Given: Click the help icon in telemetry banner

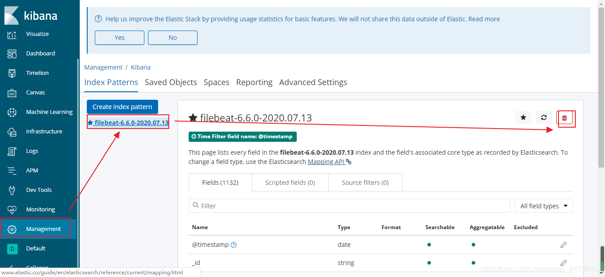Looking at the screenshot, I should [98, 19].
